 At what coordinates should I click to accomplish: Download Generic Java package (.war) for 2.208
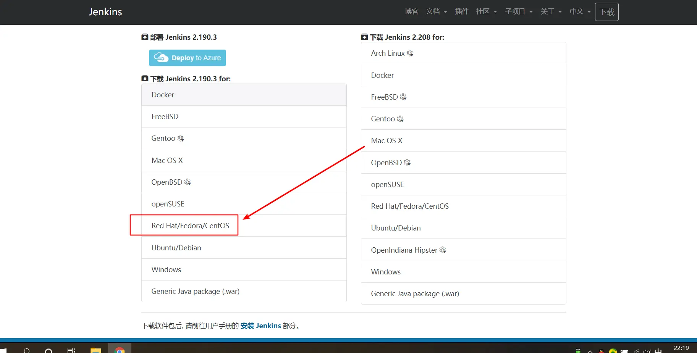pyautogui.click(x=464, y=293)
